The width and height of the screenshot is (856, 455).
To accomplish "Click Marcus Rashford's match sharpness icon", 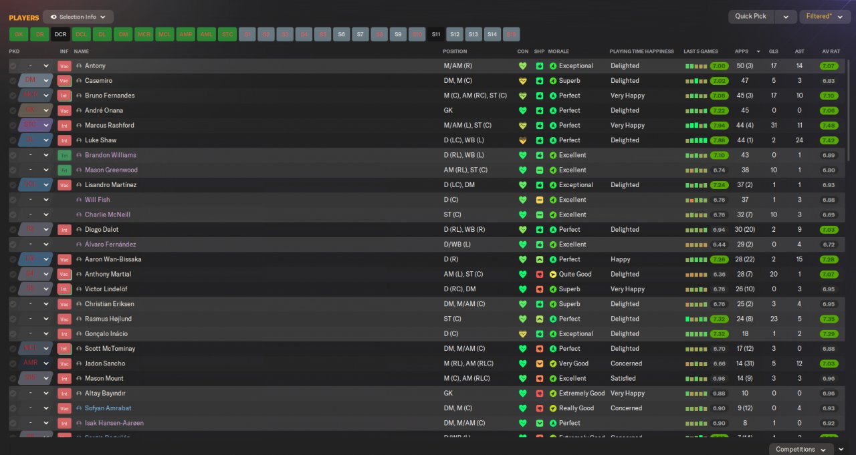I will point(540,126).
